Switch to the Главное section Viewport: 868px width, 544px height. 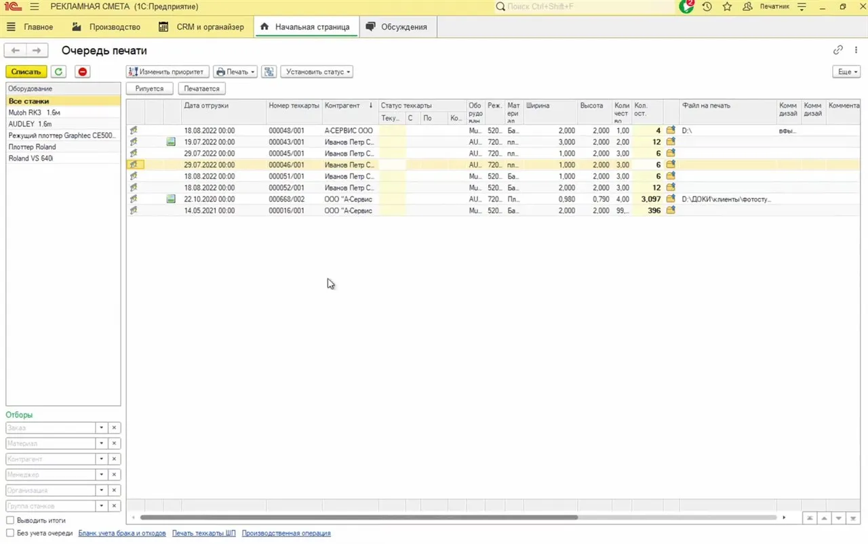pos(31,27)
